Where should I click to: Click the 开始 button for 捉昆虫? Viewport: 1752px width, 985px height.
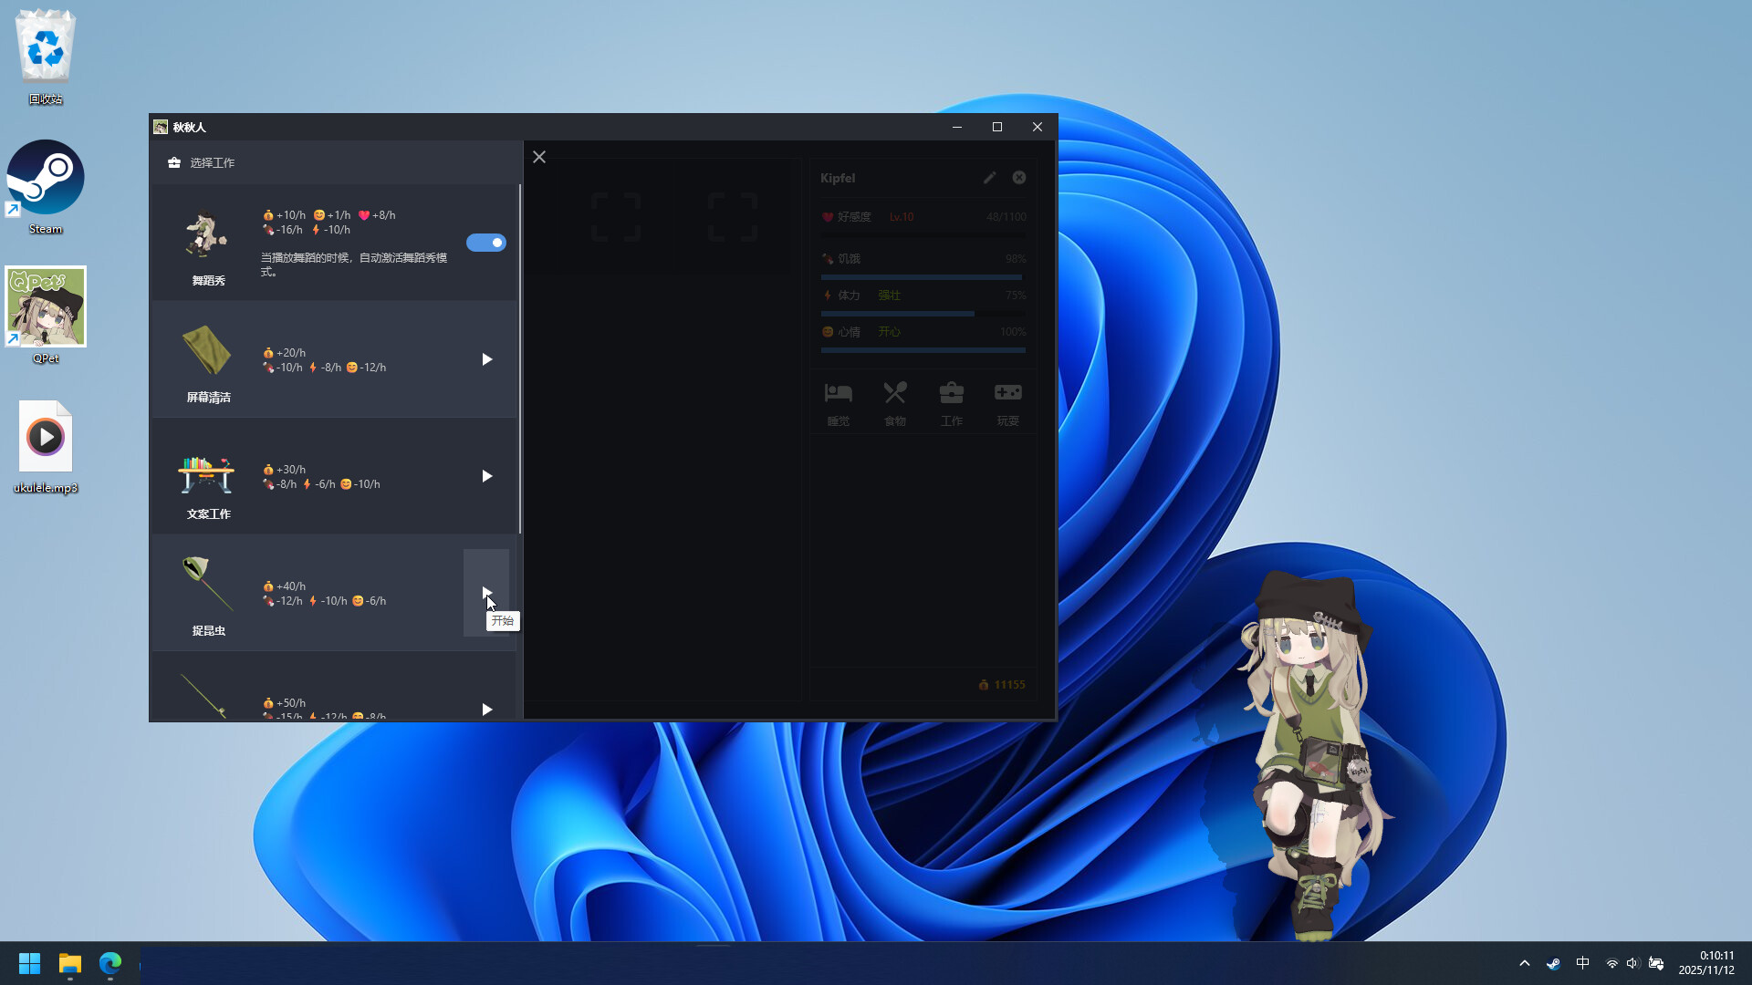pyautogui.click(x=486, y=592)
